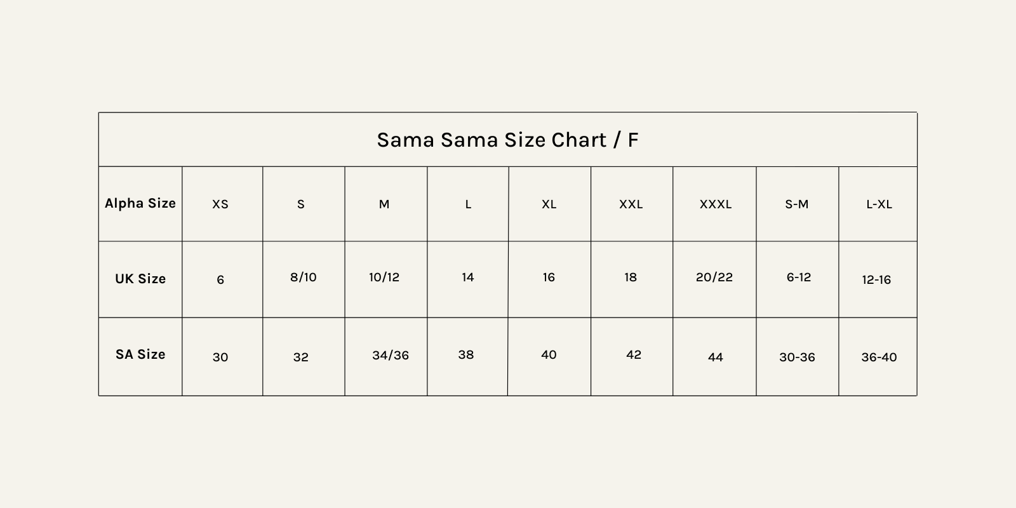The image size is (1016, 508).
Task: Click the Sama Sama Size Chart title
Action: pyautogui.click(x=507, y=140)
